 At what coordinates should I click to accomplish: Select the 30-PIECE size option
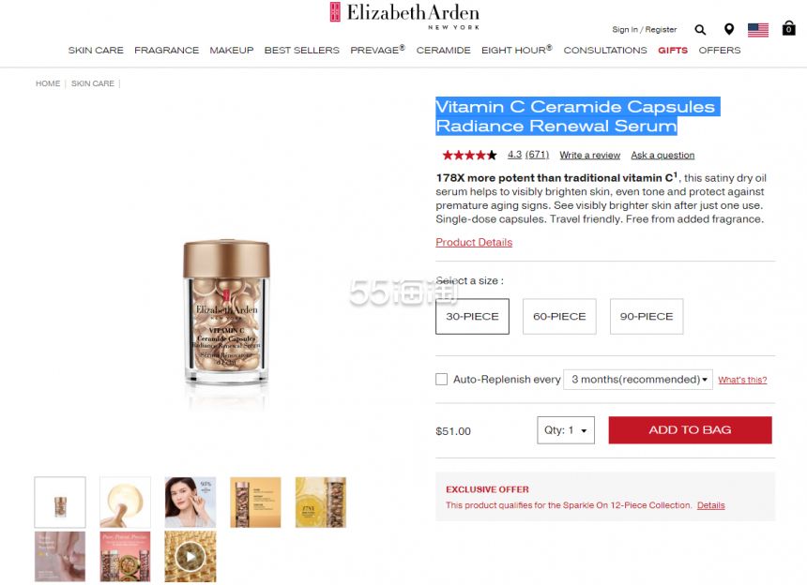click(472, 316)
